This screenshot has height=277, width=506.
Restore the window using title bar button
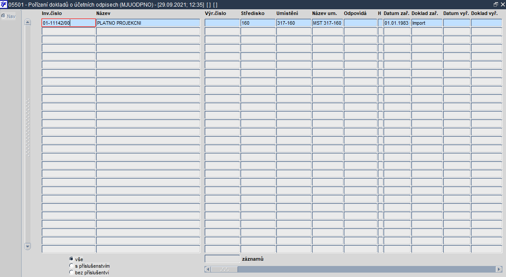496,4
